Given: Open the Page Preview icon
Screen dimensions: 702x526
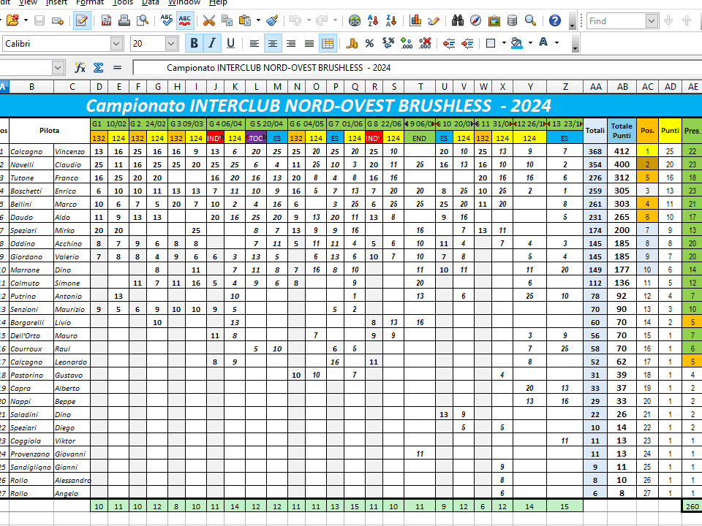Looking at the screenshot, I should pos(143,20).
